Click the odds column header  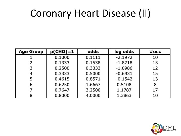(x=93, y=52)
